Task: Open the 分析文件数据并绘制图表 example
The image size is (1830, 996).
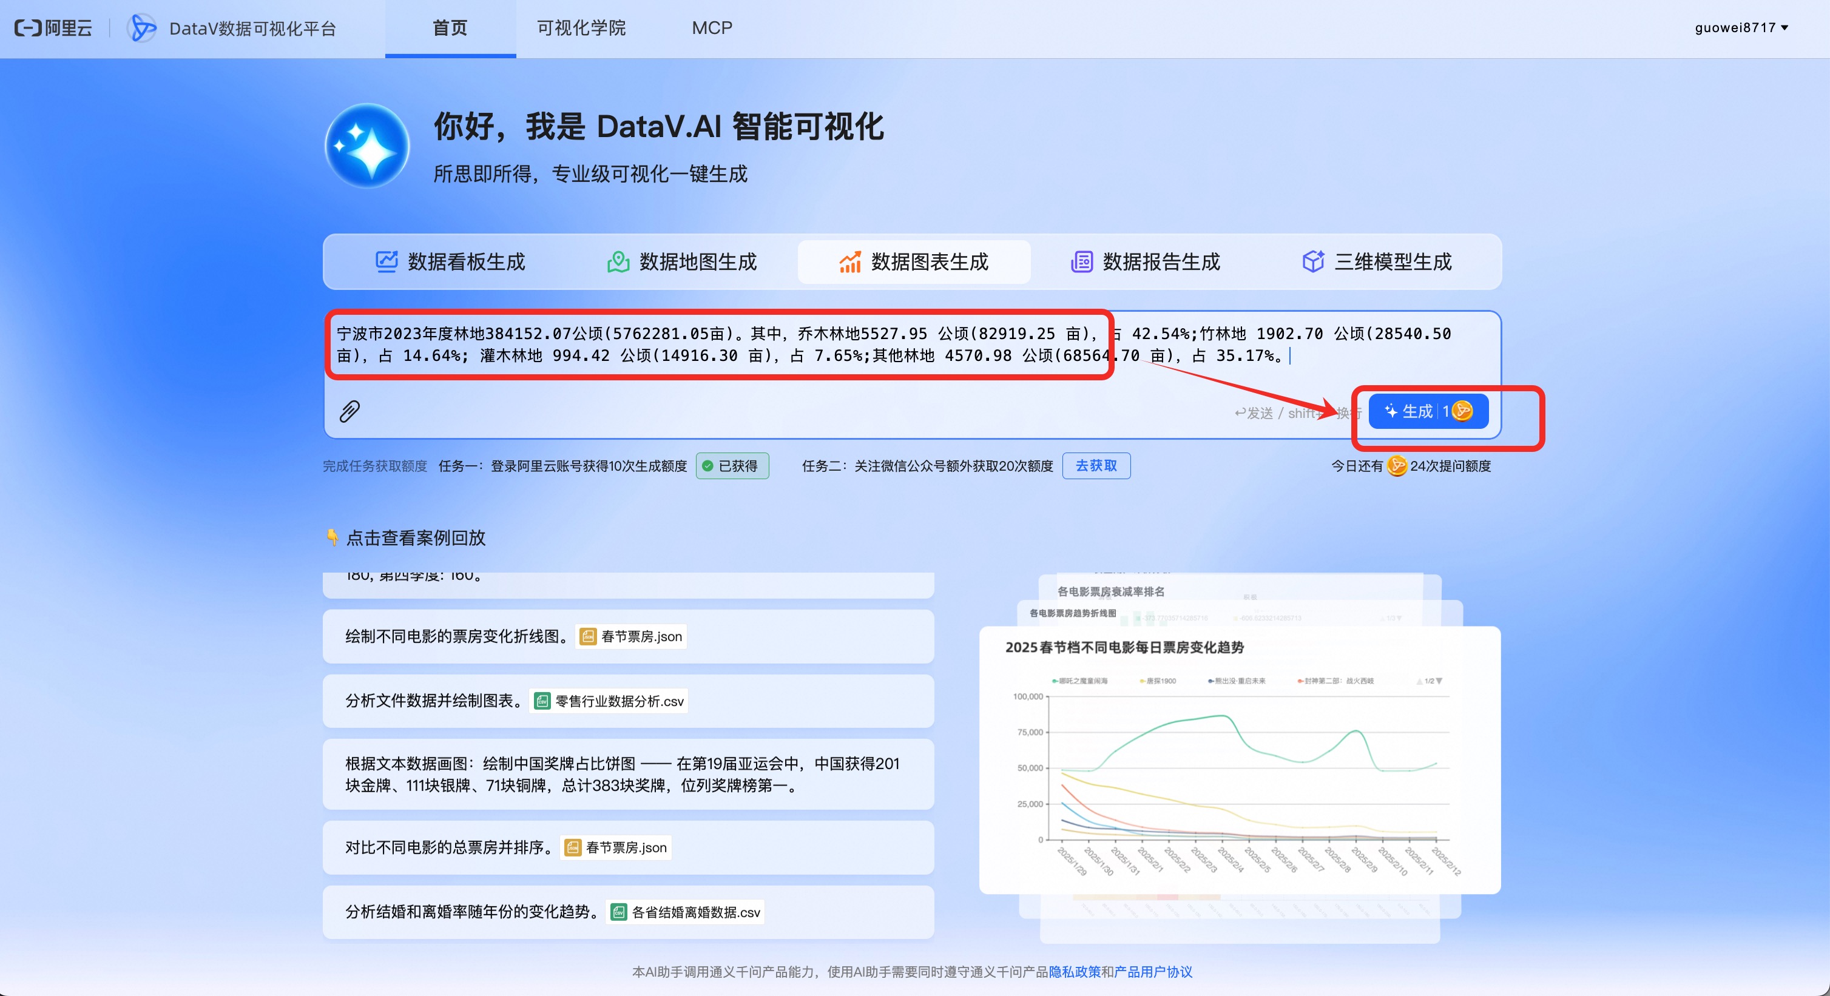Action: click(628, 701)
